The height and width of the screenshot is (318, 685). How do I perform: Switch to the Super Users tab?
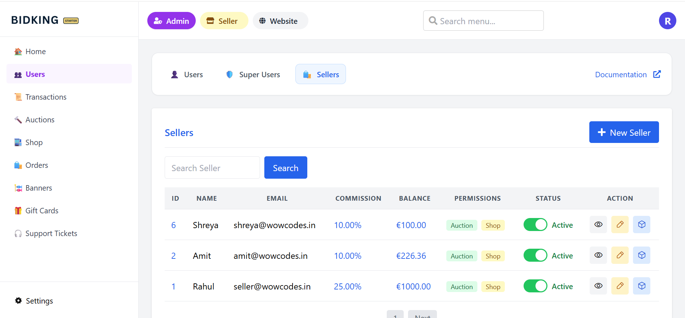pyautogui.click(x=253, y=74)
